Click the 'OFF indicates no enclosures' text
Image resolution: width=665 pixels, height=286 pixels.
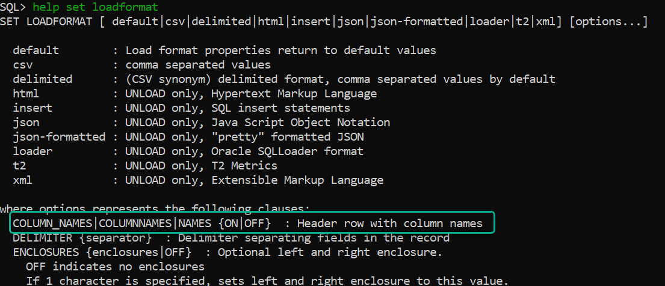(x=116, y=267)
